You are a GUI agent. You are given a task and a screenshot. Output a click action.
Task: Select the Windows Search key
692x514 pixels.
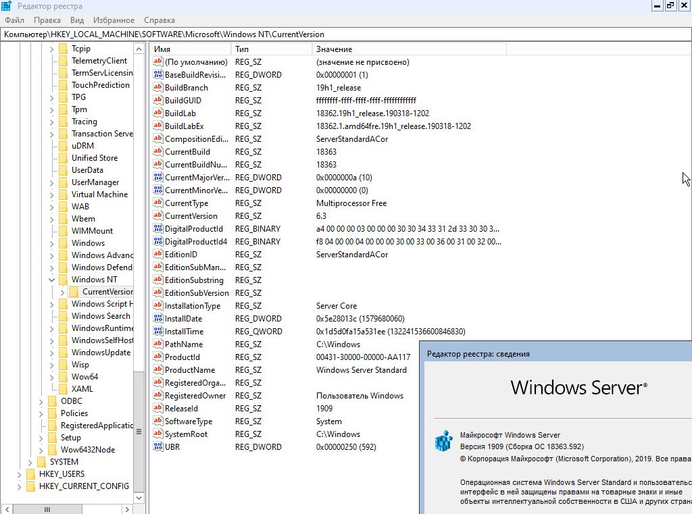101,316
